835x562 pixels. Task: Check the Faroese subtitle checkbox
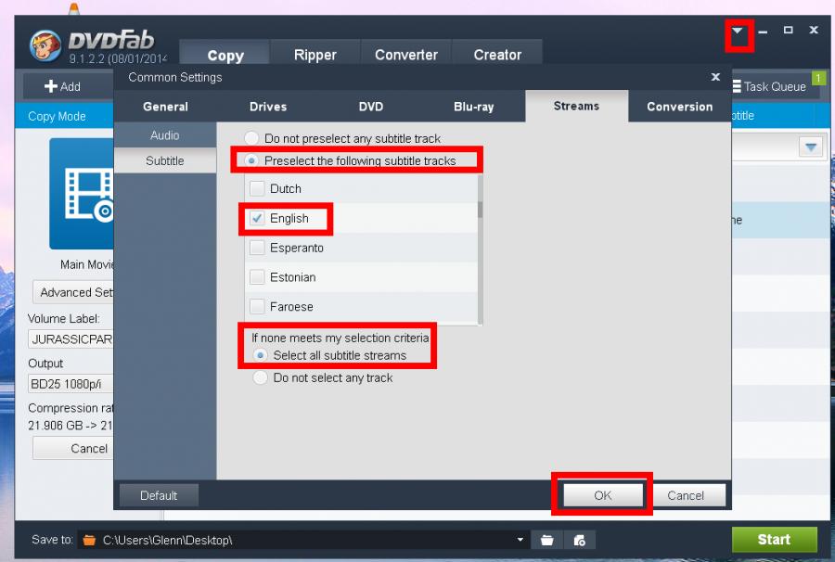(x=257, y=307)
